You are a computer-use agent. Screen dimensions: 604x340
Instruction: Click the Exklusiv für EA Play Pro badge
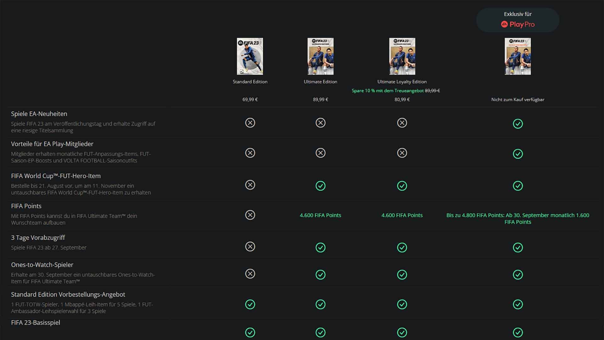pos(518,20)
